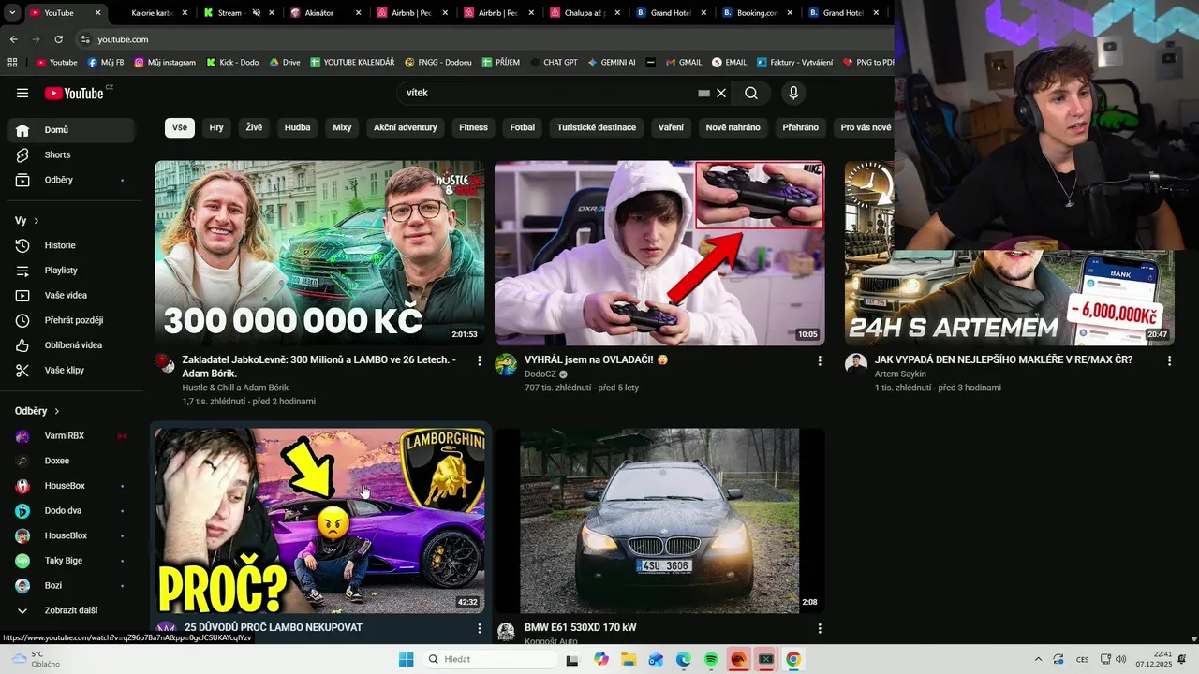Click DodoCZ channel avatar
This screenshot has height=674, width=1199.
pos(506,364)
